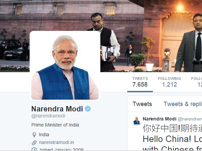
Task: Open the partially visible Followers count
Action: 197,82
